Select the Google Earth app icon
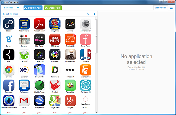 pyautogui.click(x=40, y=101)
